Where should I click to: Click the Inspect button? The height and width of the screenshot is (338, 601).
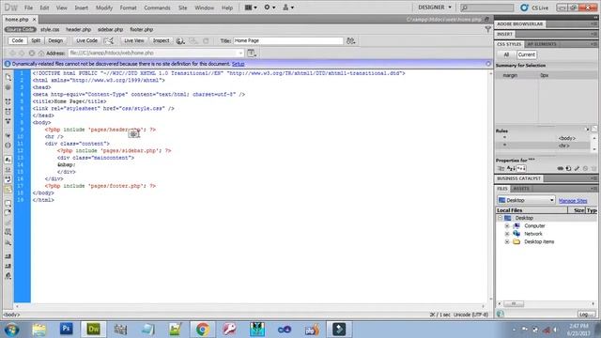click(x=161, y=40)
